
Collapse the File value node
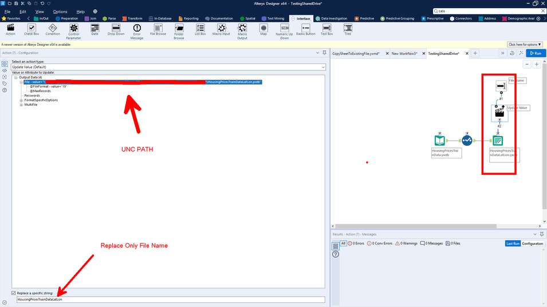pyautogui.click(x=21, y=82)
